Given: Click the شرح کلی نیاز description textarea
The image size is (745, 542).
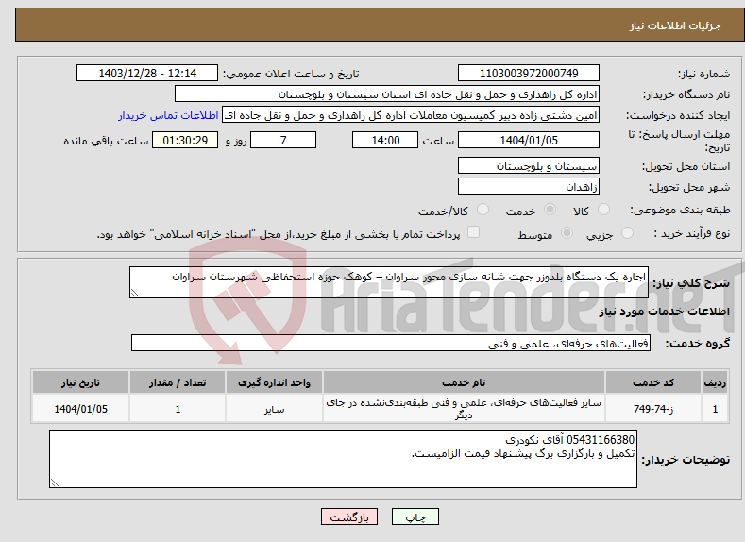Looking at the screenshot, I should (389, 282).
